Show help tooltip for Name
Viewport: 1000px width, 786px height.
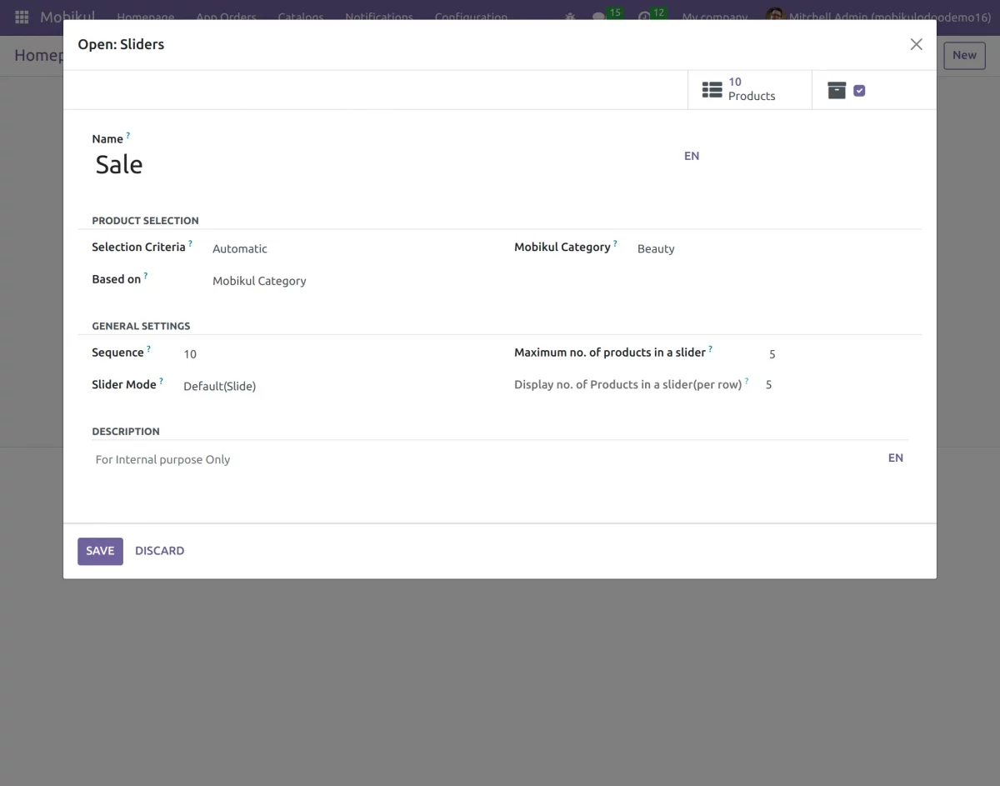[x=128, y=135]
